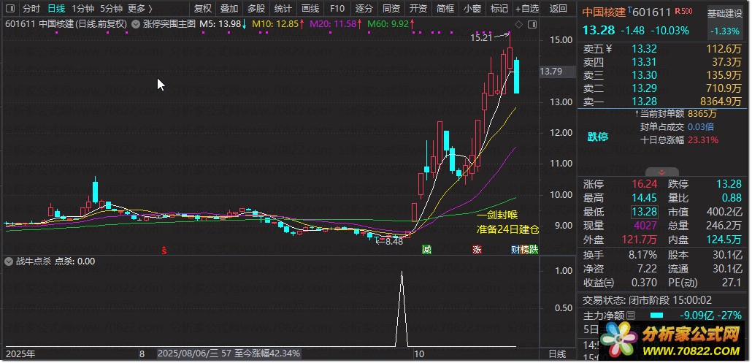This screenshot has height=363, width=752.
Task: Toggle the 叠加 overlay option
Action: click(x=229, y=9)
